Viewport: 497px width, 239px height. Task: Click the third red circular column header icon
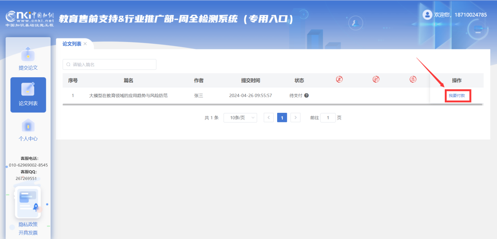[413, 80]
